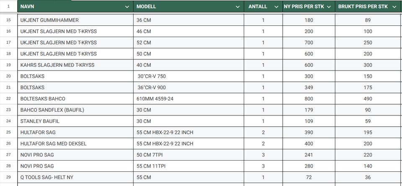The height and width of the screenshot is (186, 402).
Task: Open the MODELL column filter dropdown
Action: pos(238,7)
